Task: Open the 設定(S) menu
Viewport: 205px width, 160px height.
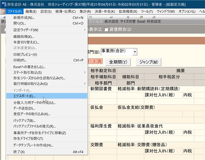Action: (46, 12)
